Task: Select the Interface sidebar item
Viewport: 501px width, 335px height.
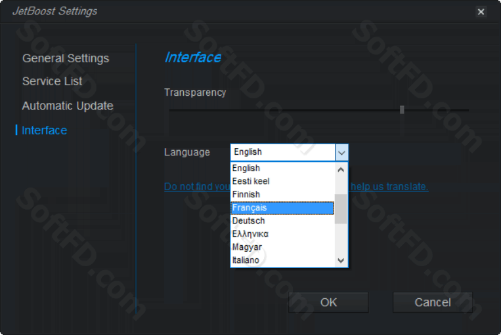Action: (x=44, y=130)
